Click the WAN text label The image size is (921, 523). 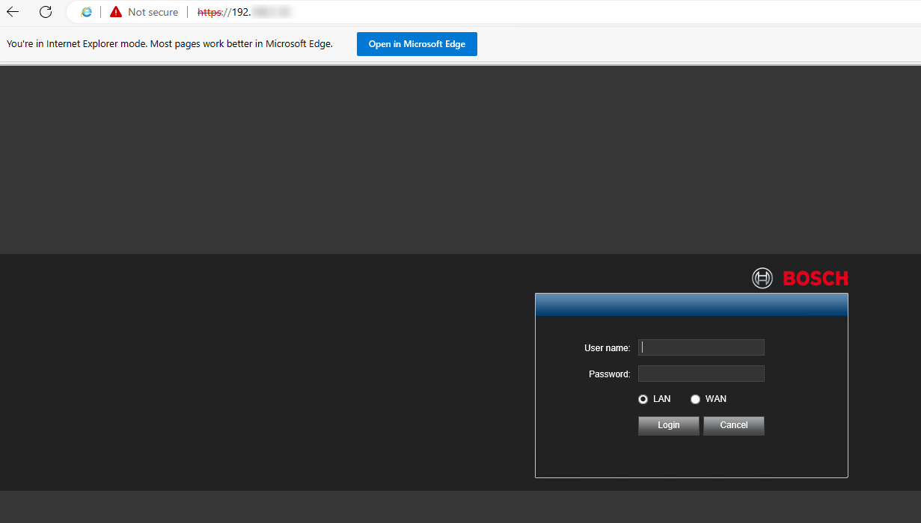click(x=715, y=399)
